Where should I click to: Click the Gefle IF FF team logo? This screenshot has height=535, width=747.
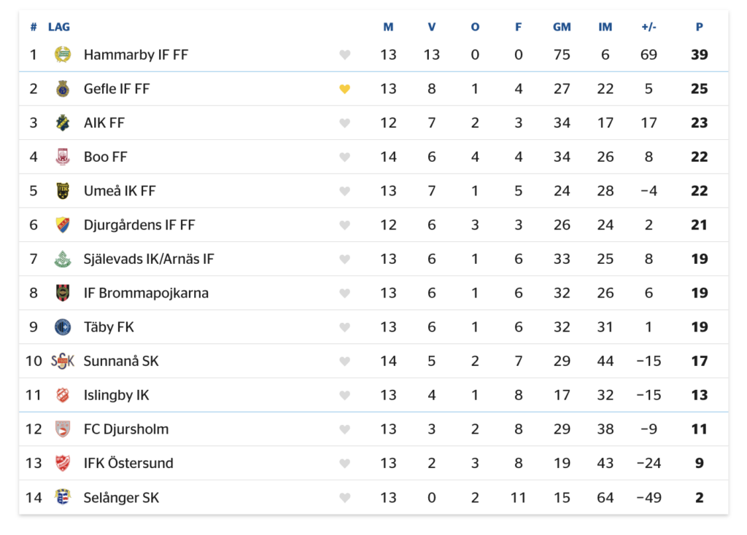coord(63,88)
